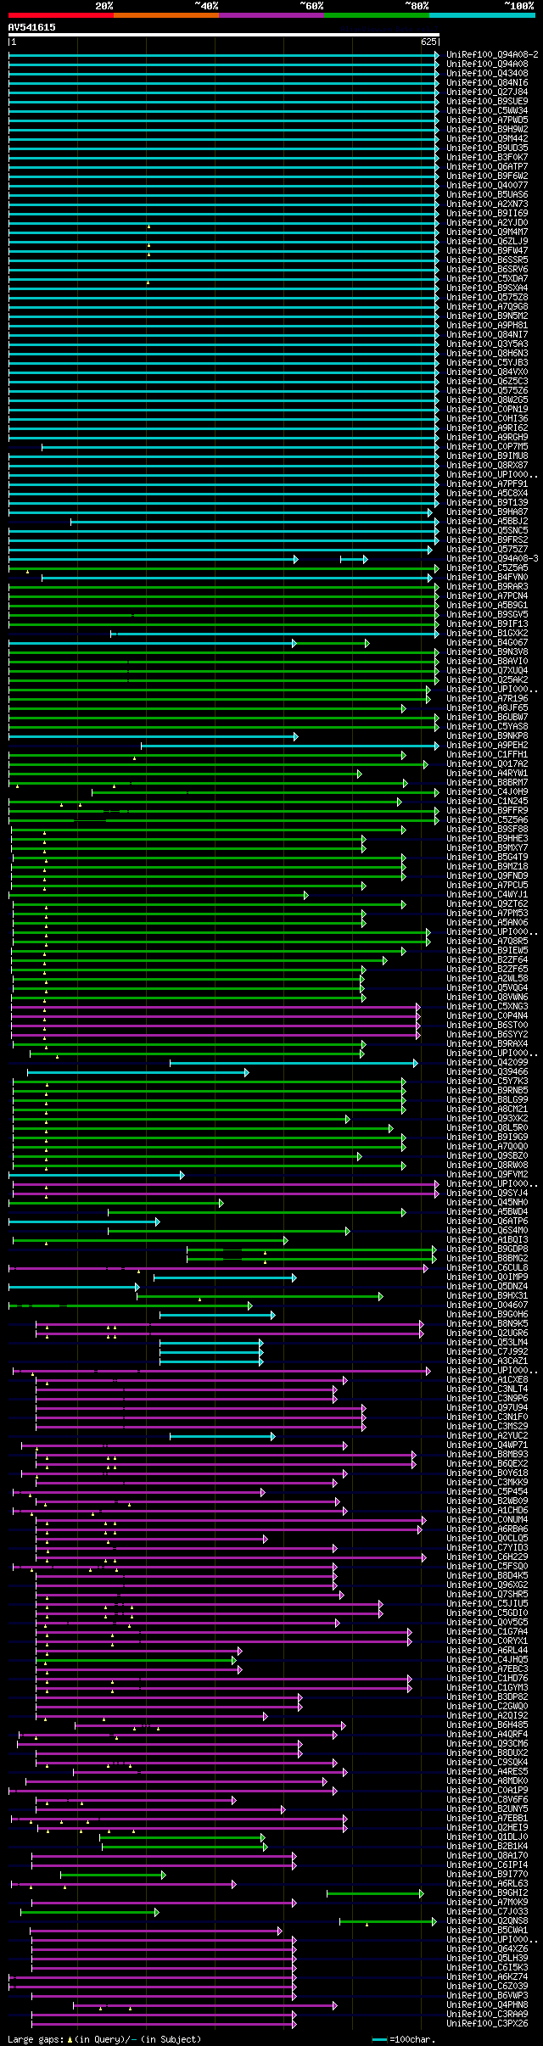The width and height of the screenshot is (543, 2046).
Task: Select hit label UniRef100_B9GHI2
Action: (x=487, y=1892)
